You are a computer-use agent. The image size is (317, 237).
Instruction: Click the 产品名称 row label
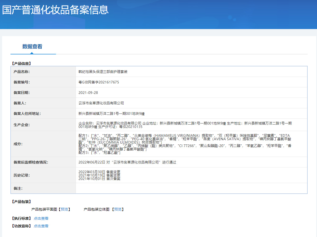coord(22,72)
